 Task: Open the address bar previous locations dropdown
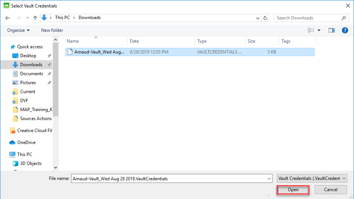point(258,18)
